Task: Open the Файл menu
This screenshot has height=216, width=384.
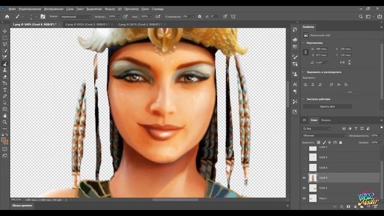Action: pyautogui.click(x=12, y=9)
